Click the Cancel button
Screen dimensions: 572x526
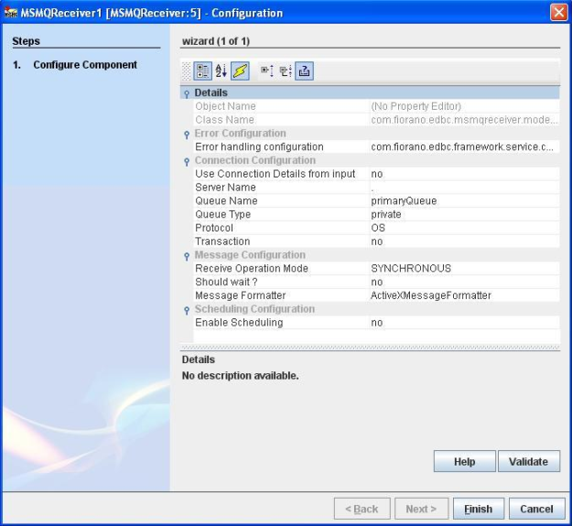[x=536, y=509]
